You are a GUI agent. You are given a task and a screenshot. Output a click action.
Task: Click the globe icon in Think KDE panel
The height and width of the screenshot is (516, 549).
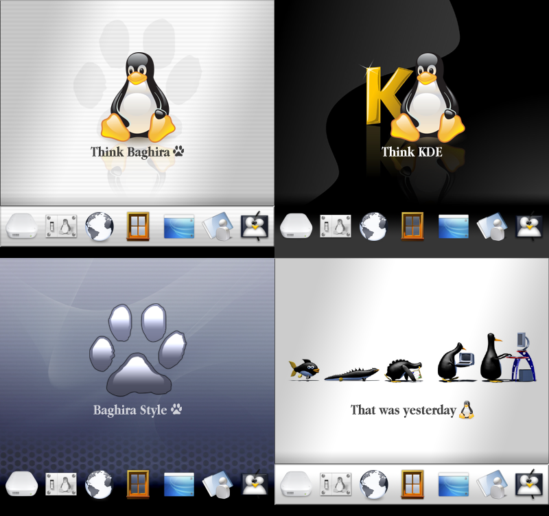tap(374, 226)
